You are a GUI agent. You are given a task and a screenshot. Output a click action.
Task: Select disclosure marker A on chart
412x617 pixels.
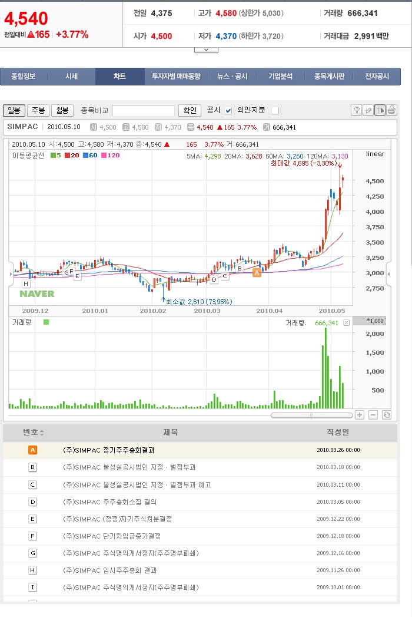pyautogui.click(x=257, y=272)
